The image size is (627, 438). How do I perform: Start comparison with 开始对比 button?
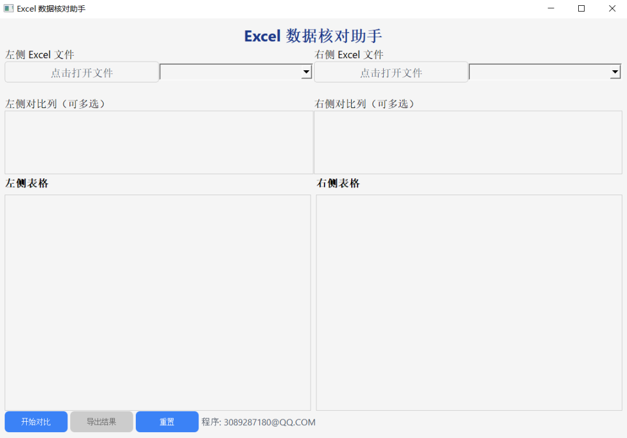(x=36, y=422)
